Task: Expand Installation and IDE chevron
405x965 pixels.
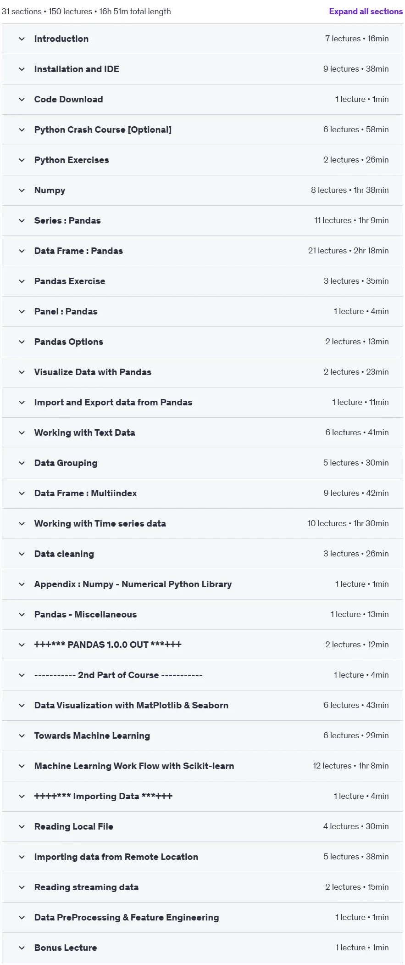Action: [22, 69]
